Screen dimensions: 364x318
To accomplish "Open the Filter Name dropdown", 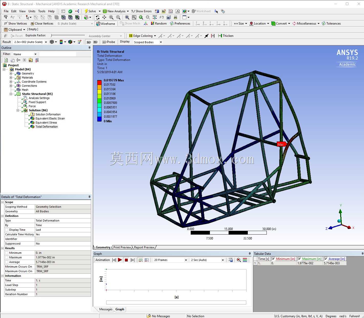I will pos(35,54).
